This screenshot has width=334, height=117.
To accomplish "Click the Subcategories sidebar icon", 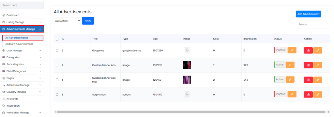I will [3, 64].
